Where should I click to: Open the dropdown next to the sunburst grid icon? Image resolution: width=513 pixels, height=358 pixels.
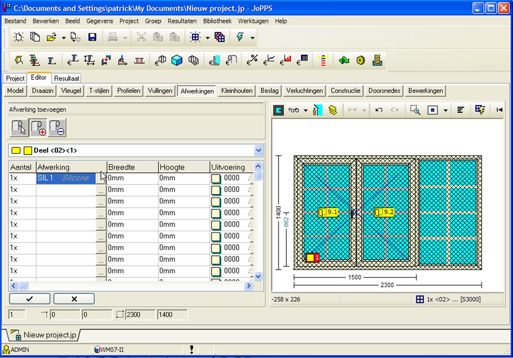tap(207, 38)
